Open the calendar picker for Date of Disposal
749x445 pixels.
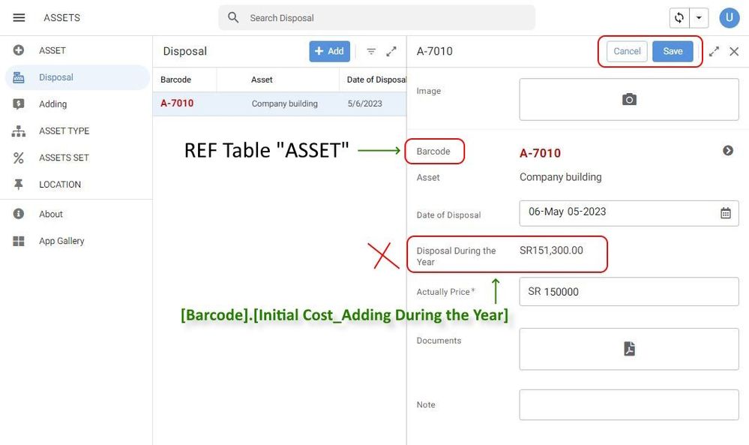[x=726, y=213]
